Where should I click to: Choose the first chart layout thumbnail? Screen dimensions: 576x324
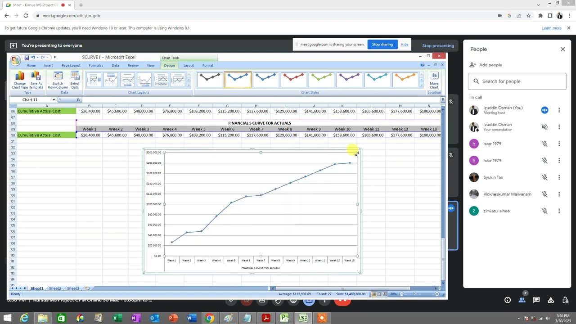[94, 80]
